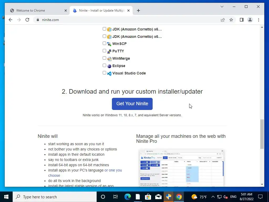Select the 'Visual Studio Code' label text
The image size is (269, 202).
click(x=129, y=73)
